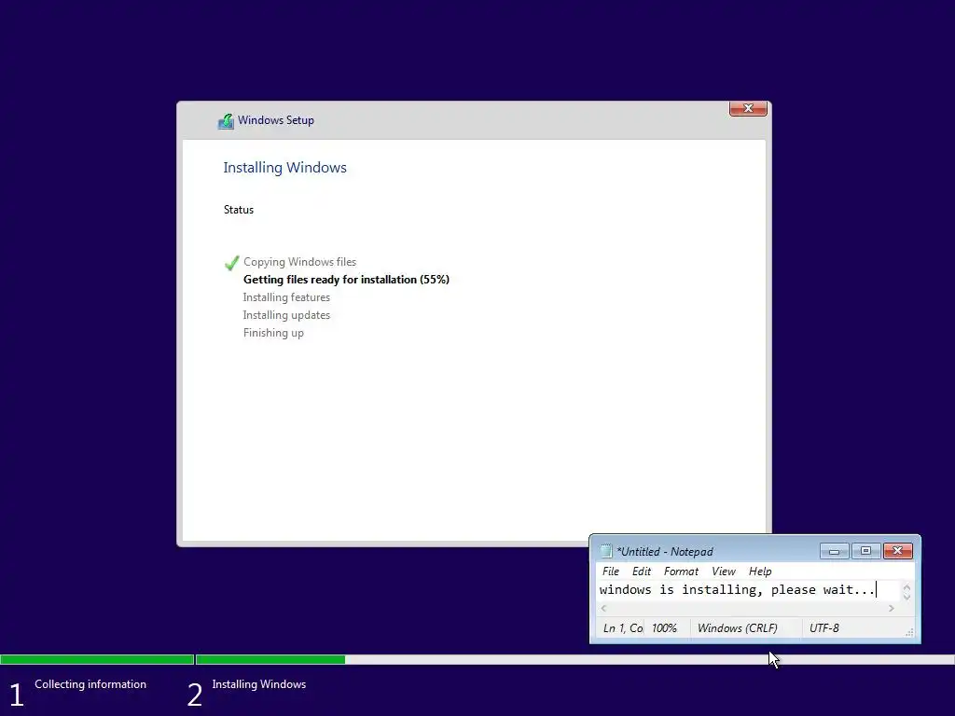Viewport: 955px width, 716px height.
Task: Click the 'Ln 1, Co' status bar entry
Action: [x=622, y=627]
